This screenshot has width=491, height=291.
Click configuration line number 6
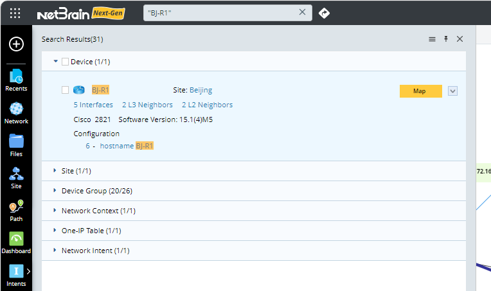coord(87,146)
